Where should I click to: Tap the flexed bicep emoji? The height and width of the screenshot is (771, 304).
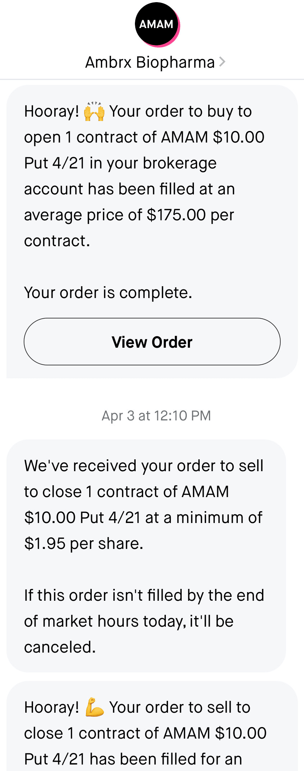(x=94, y=707)
